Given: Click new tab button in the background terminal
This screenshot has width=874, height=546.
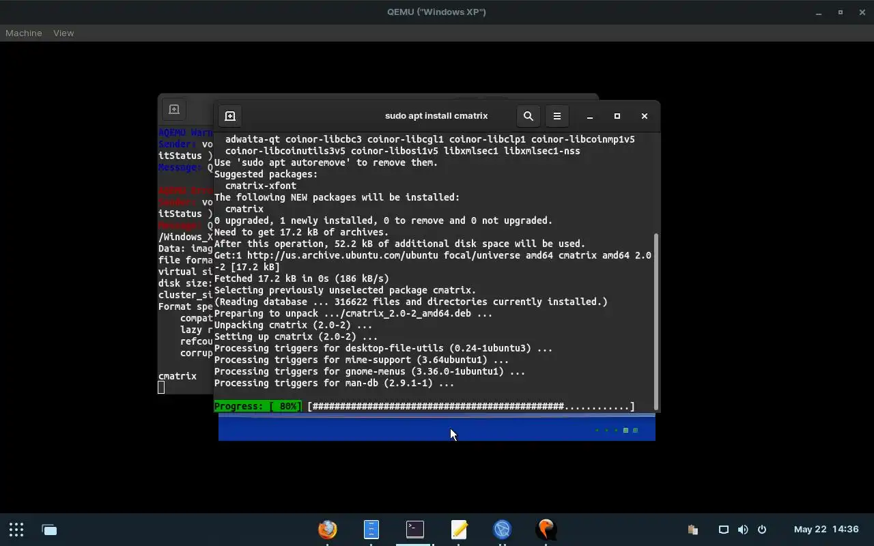Looking at the screenshot, I should point(174,109).
